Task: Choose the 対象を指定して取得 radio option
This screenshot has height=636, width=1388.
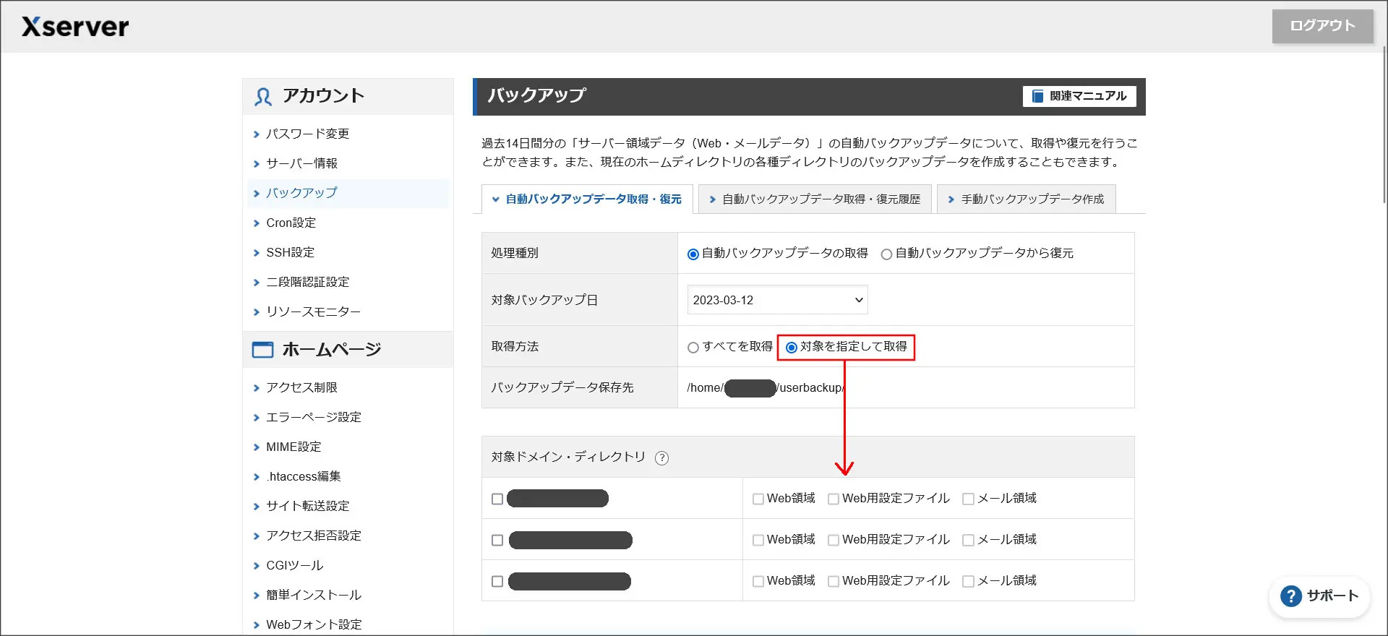Action: (792, 348)
